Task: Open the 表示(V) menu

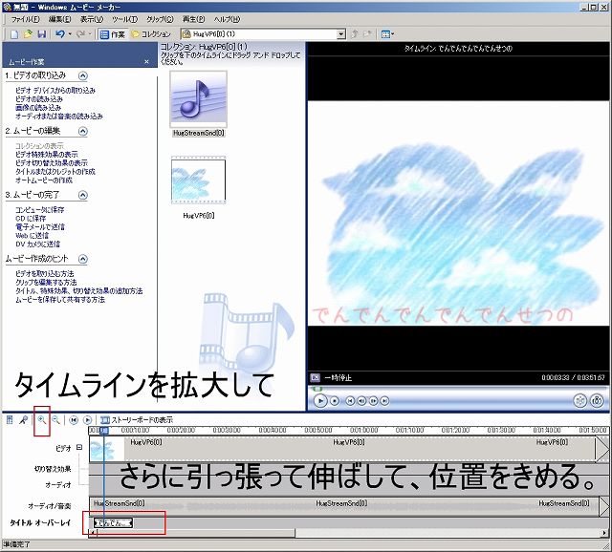Action: pos(92,19)
